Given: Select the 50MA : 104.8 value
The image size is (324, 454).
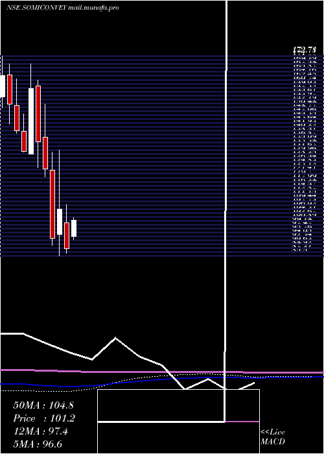Looking at the screenshot, I should (42, 405).
